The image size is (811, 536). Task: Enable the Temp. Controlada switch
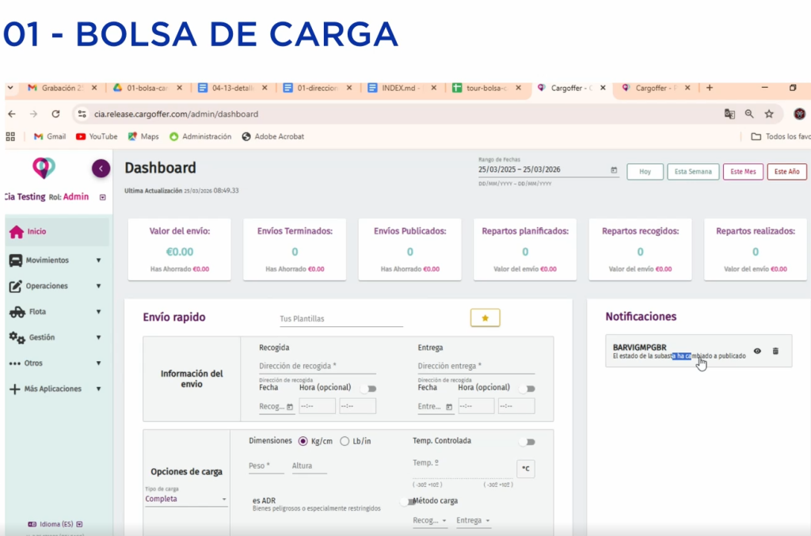point(527,442)
